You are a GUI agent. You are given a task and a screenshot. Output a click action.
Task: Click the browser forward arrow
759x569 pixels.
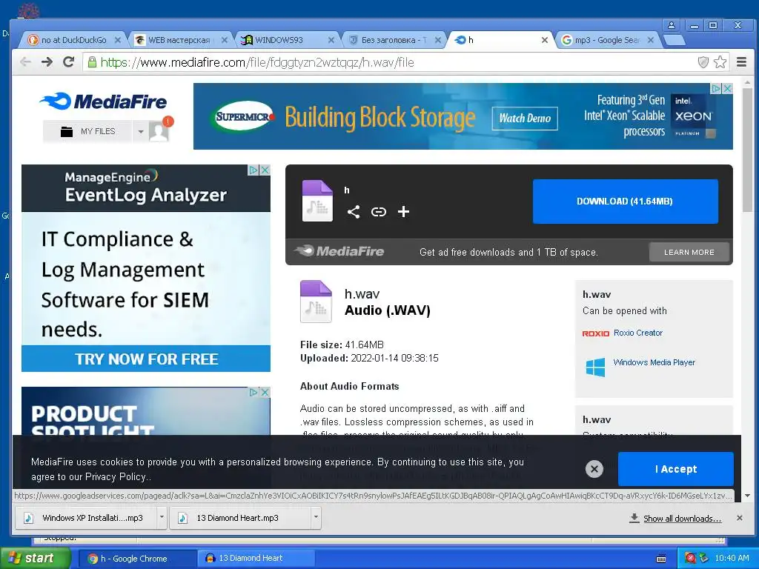[47, 62]
